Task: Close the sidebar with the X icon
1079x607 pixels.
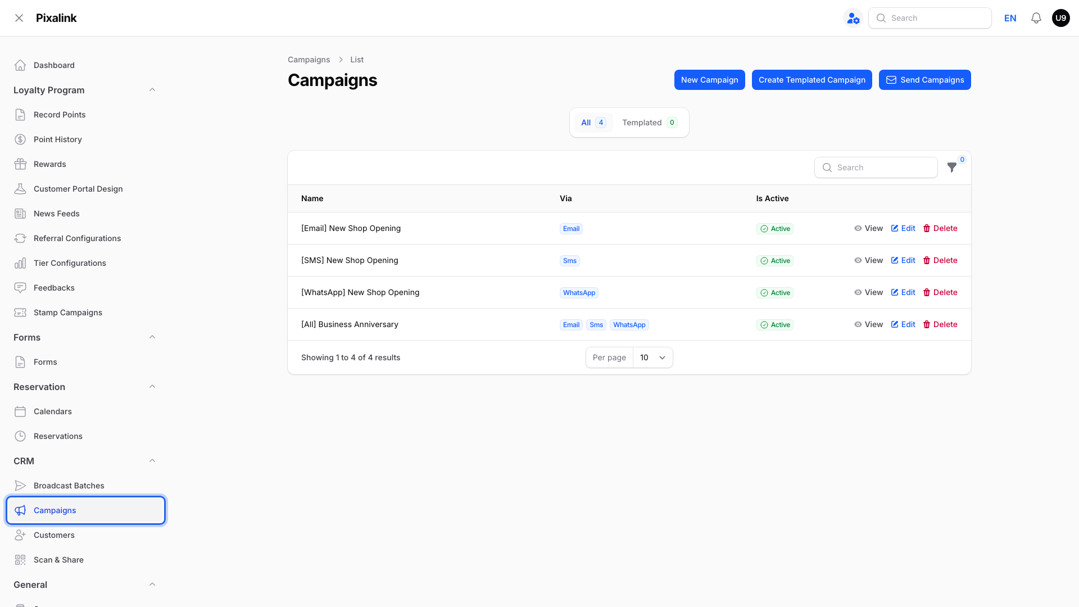Action: click(19, 18)
